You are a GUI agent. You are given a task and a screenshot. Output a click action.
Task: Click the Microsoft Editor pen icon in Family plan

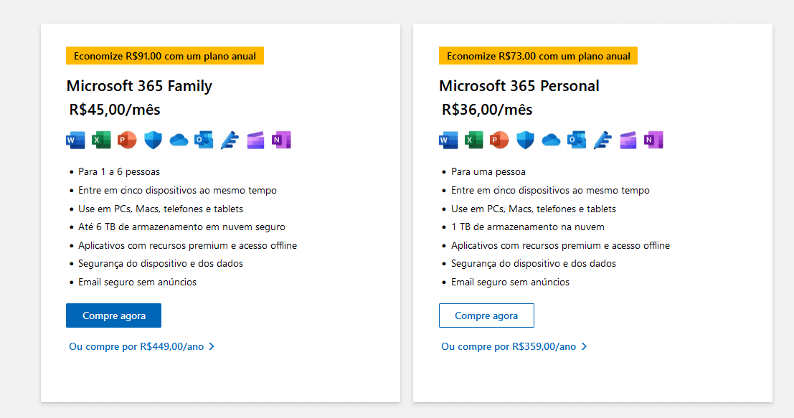pyautogui.click(x=230, y=140)
